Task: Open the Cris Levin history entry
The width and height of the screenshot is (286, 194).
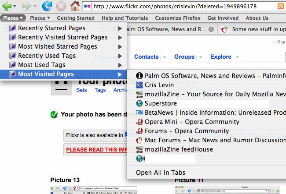Action: [x=206, y=85]
